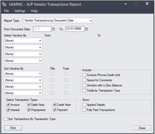Click the Close button at bottom
Screen dimensions: 155x134
coord(142,128)
